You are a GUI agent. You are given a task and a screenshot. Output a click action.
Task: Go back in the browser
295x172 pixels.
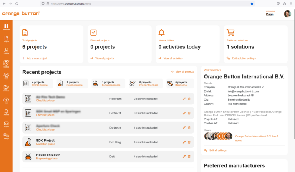4,3
